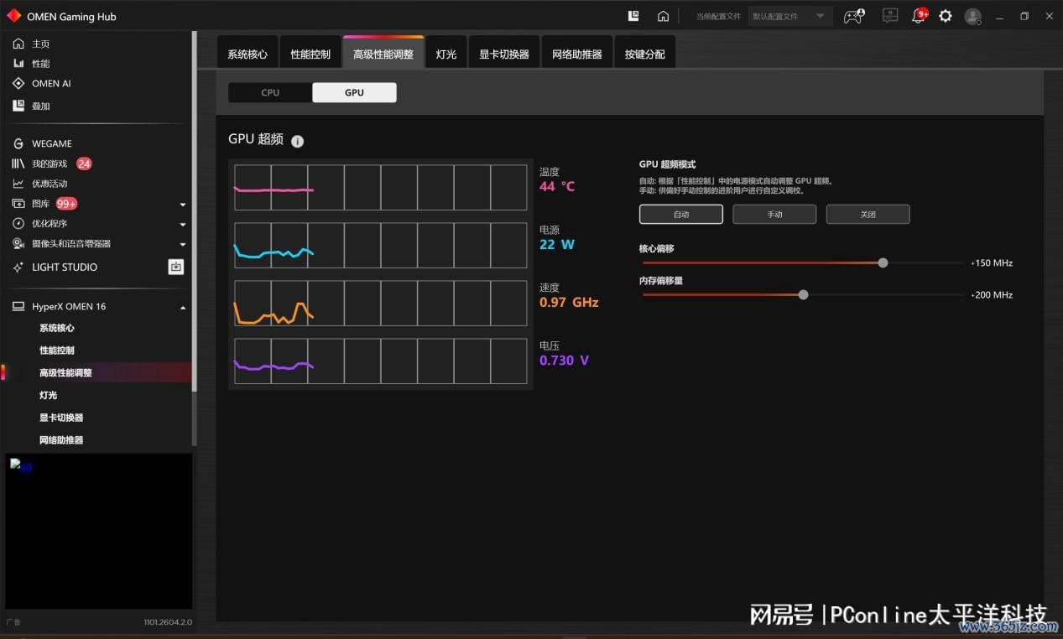Screen dimensions: 1063x639
Task: Collapse the HyperX OMEN 16 tree
Action: tap(183, 308)
